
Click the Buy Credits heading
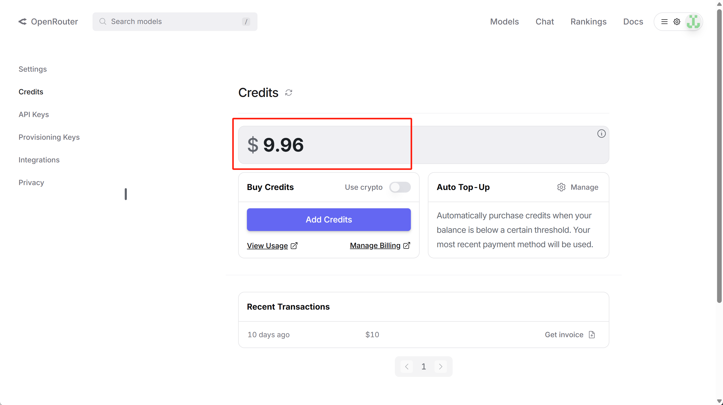[x=270, y=187]
